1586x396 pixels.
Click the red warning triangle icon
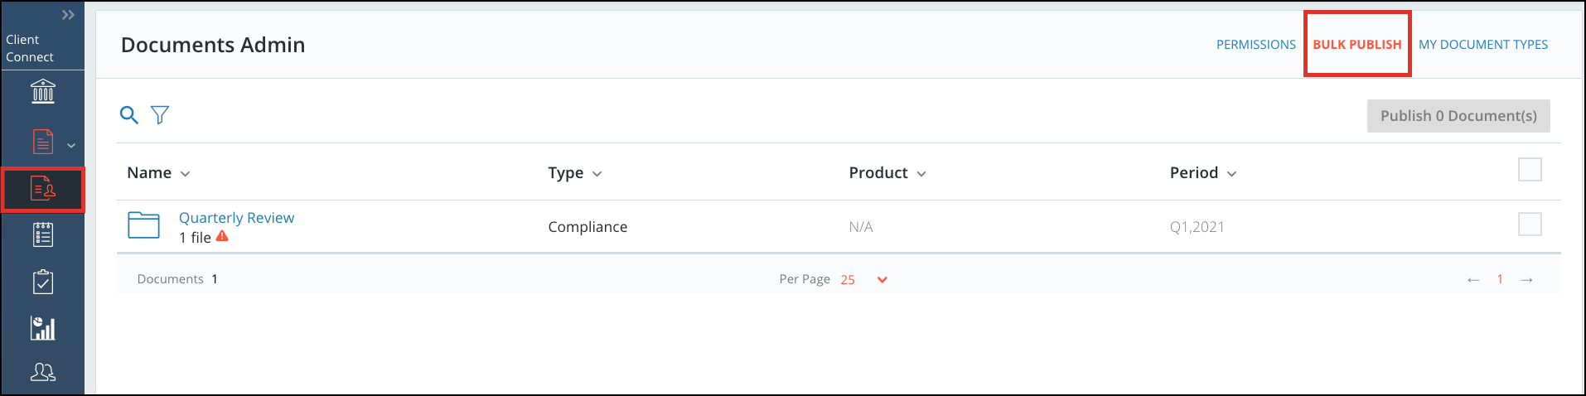[x=222, y=236]
